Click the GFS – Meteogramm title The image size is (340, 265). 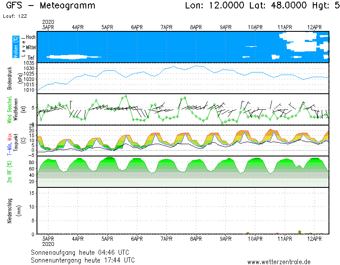51,6
